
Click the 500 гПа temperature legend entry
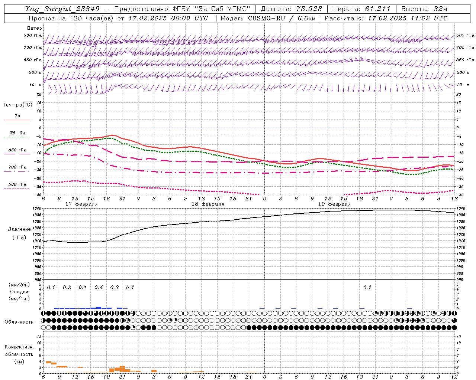coord(17,184)
